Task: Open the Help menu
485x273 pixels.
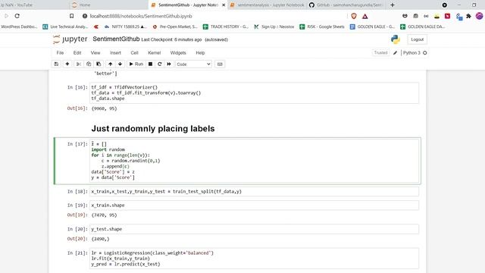Action: tap(200, 53)
